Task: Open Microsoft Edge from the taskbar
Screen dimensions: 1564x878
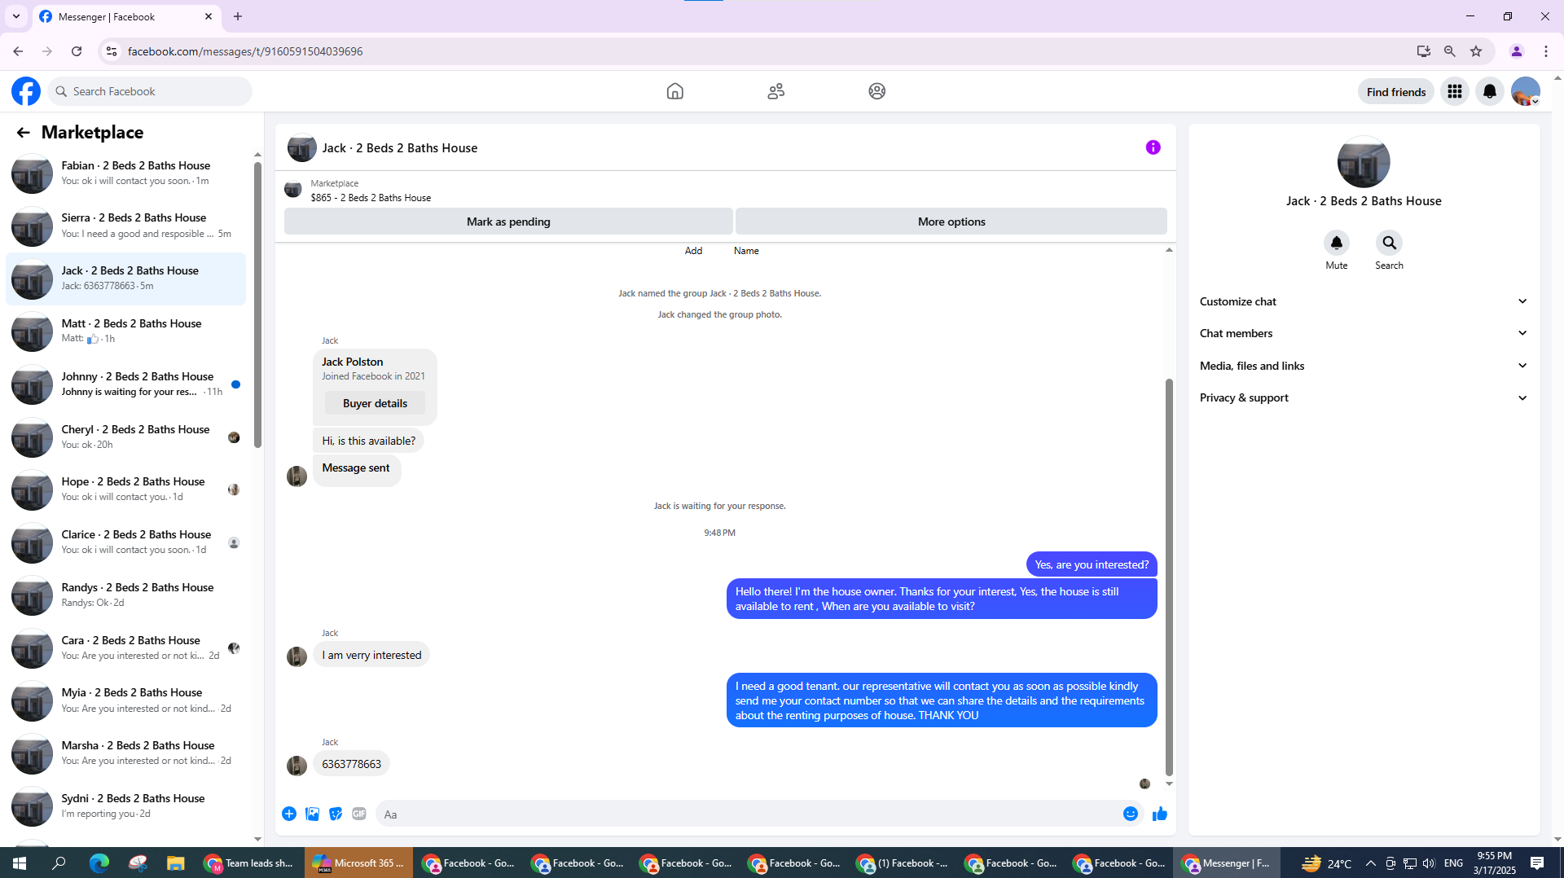Action: 99,863
